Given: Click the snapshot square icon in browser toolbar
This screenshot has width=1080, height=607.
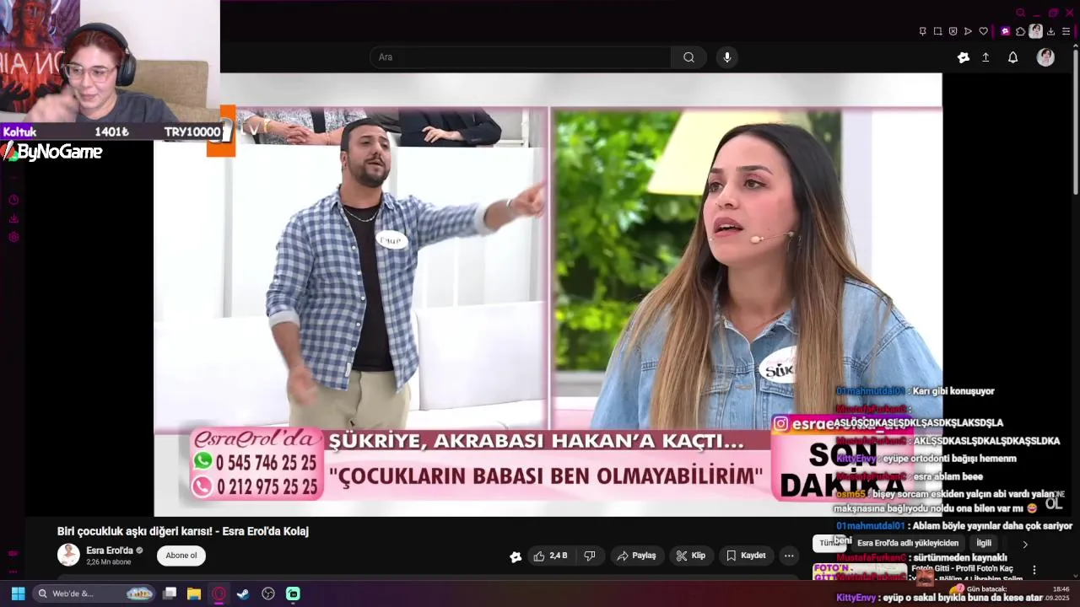Looking at the screenshot, I should tap(937, 31).
